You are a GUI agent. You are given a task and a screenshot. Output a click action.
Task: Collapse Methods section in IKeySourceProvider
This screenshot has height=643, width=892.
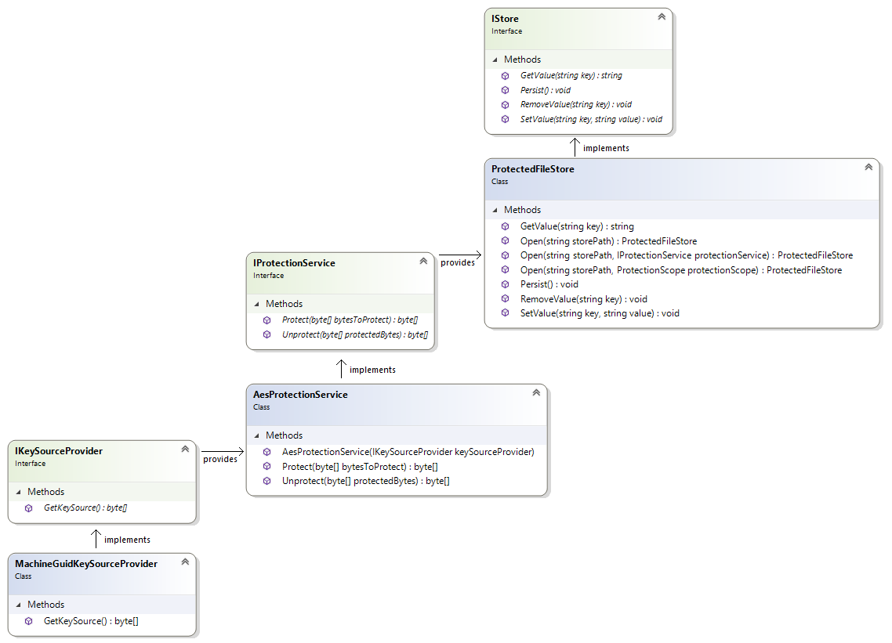pos(19,492)
